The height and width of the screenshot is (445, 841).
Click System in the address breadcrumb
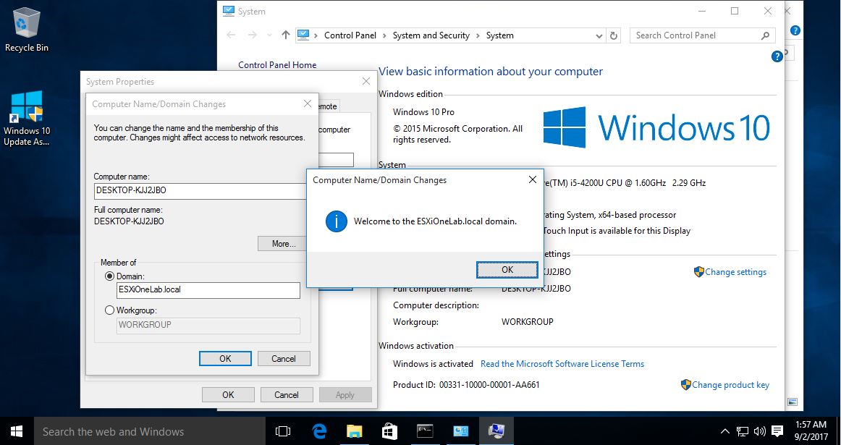(500, 35)
